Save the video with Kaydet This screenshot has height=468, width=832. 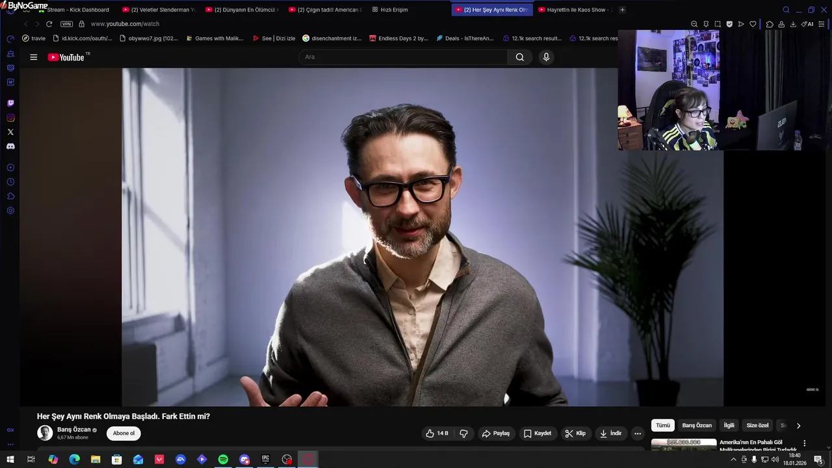[538, 434]
